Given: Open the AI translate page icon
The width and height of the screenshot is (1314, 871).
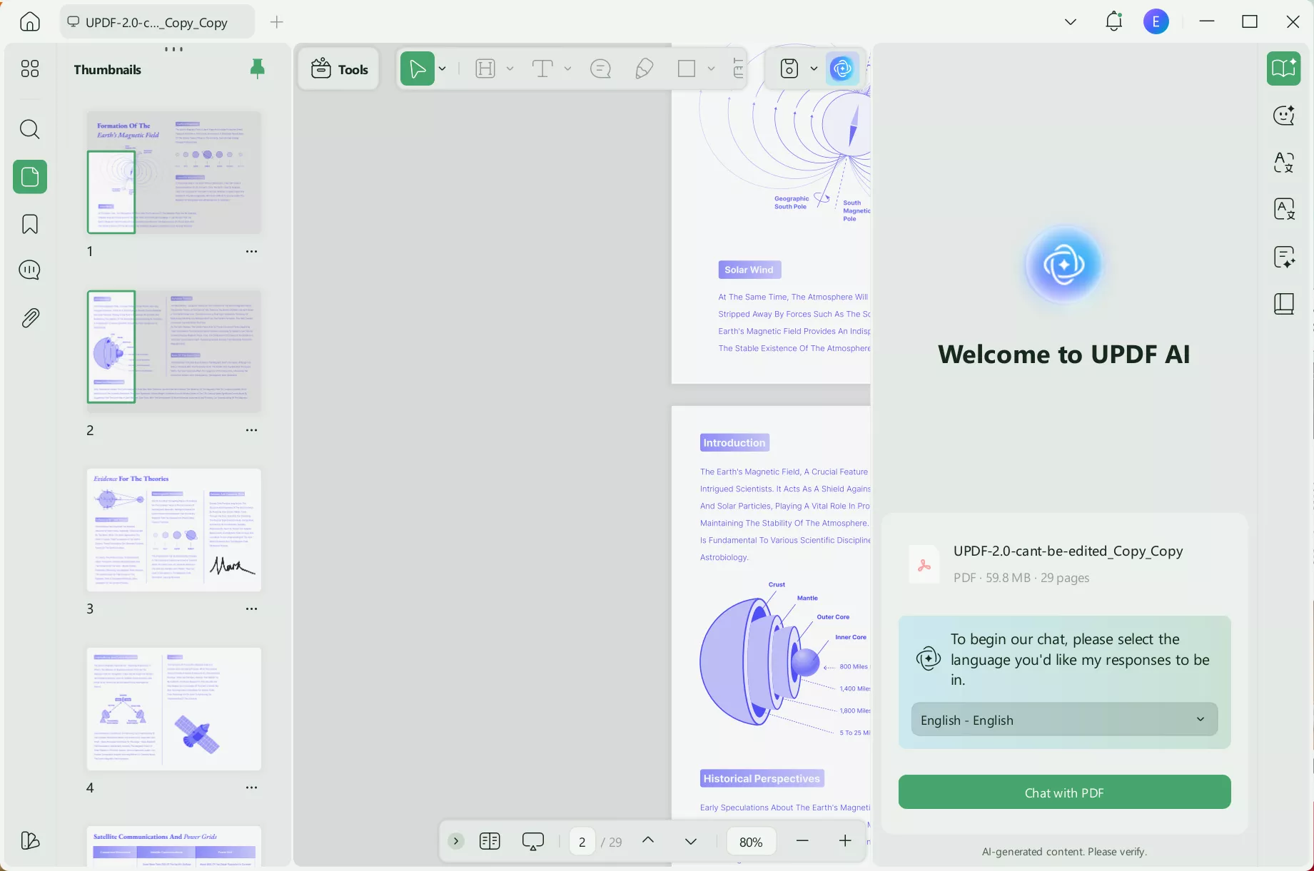Looking at the screenshot, I should pyautogui.click(x=1284, y=209).
